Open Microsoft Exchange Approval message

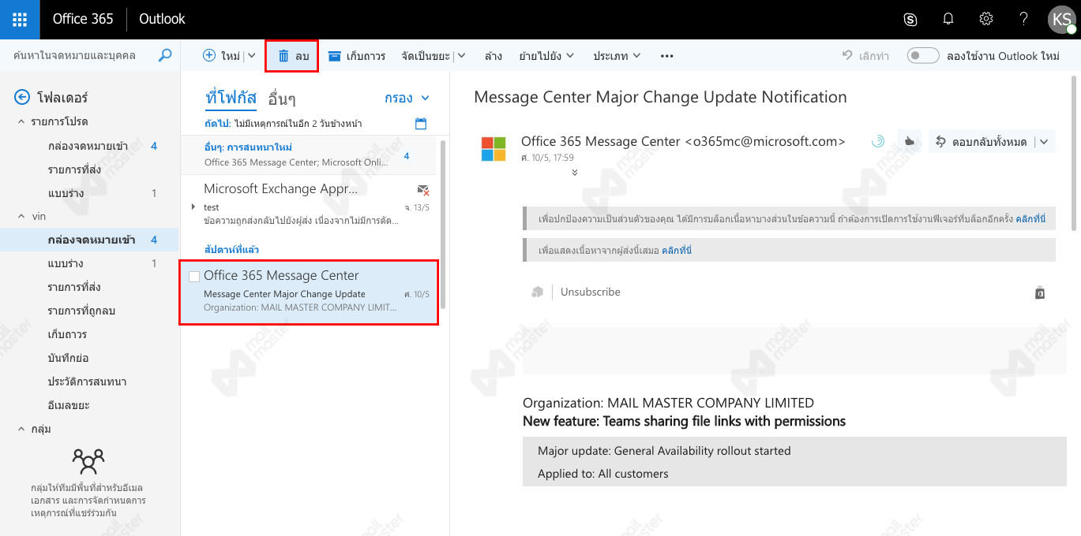pyautogui.click(x=308, y=204)
